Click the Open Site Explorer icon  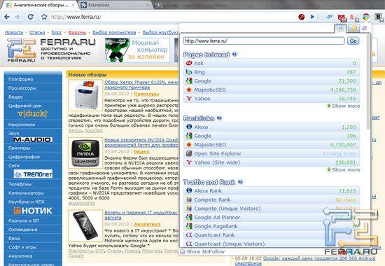tap(189, 153)
